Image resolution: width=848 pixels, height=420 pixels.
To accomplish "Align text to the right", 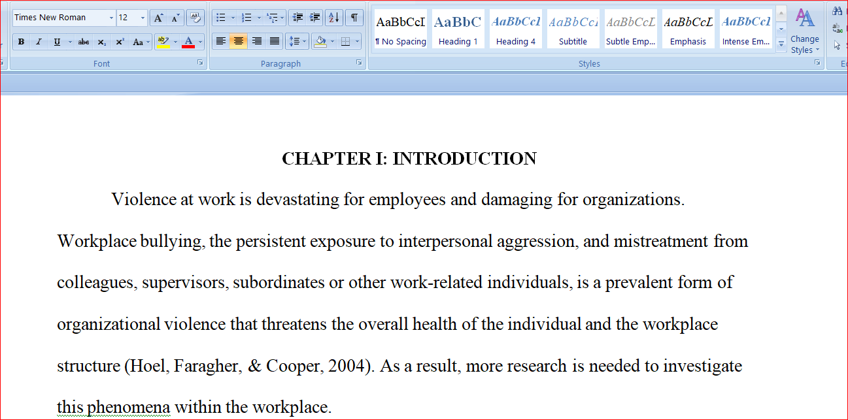I will 257,42.
